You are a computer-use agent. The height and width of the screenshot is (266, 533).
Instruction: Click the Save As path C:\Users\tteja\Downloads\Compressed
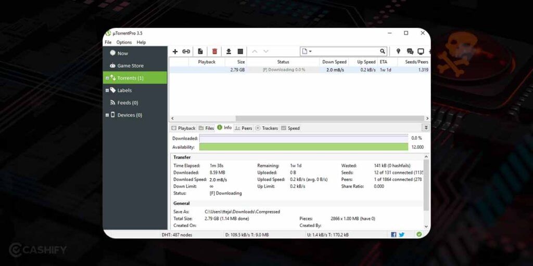click(x=243, y=212)
